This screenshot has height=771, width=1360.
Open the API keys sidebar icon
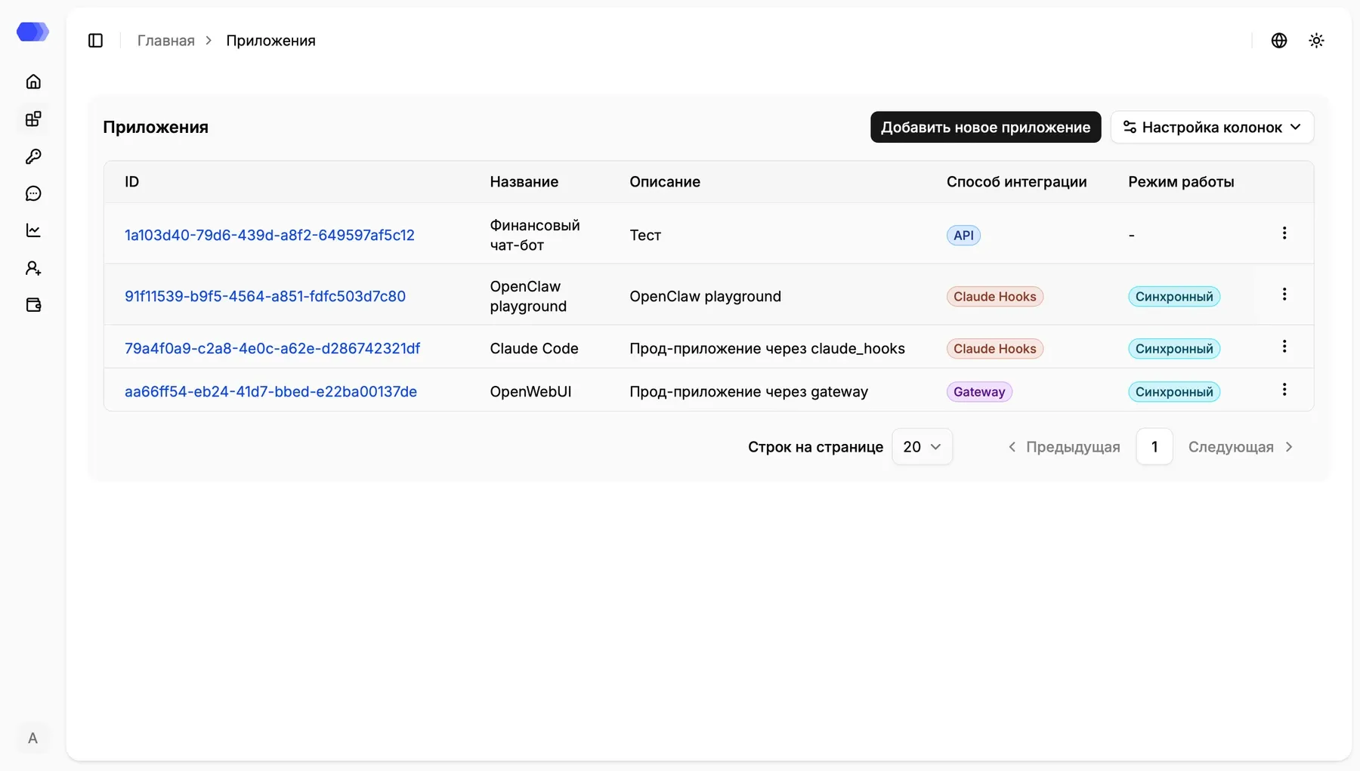coord(33,156)
